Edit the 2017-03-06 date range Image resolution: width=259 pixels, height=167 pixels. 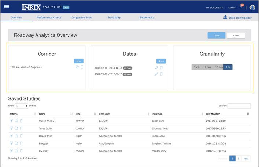(x=156, y=74)
